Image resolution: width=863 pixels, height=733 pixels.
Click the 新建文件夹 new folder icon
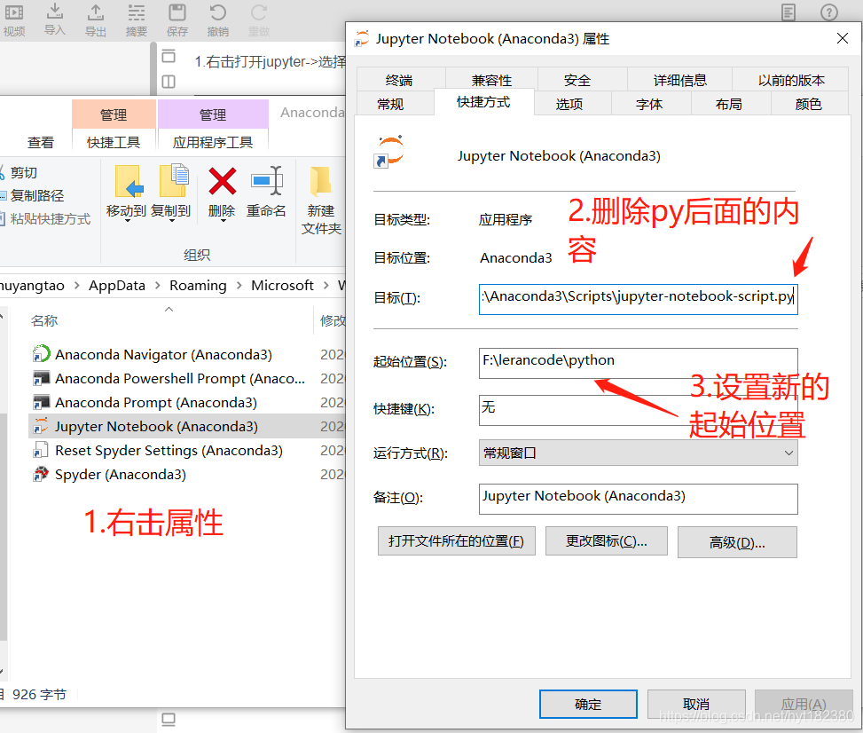(320, 182)
